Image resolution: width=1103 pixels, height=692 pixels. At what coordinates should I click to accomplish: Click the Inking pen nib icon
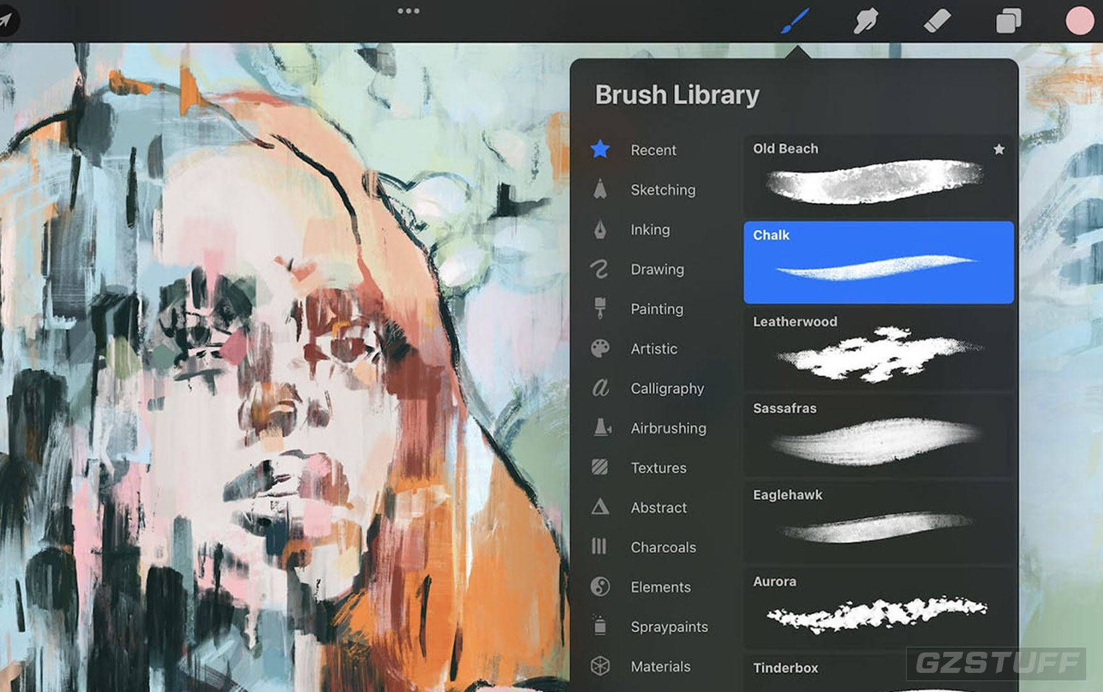click(x=600, y=229)
